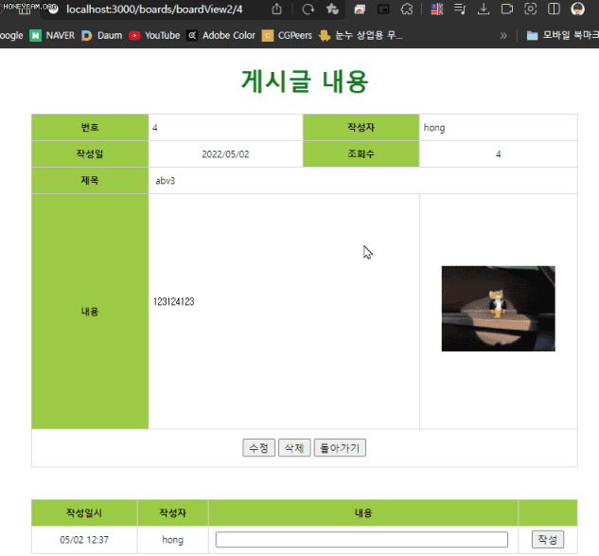599x556 pixels.
Task: Click the 작성일 label cell
Action: click(x=90, y=153)
